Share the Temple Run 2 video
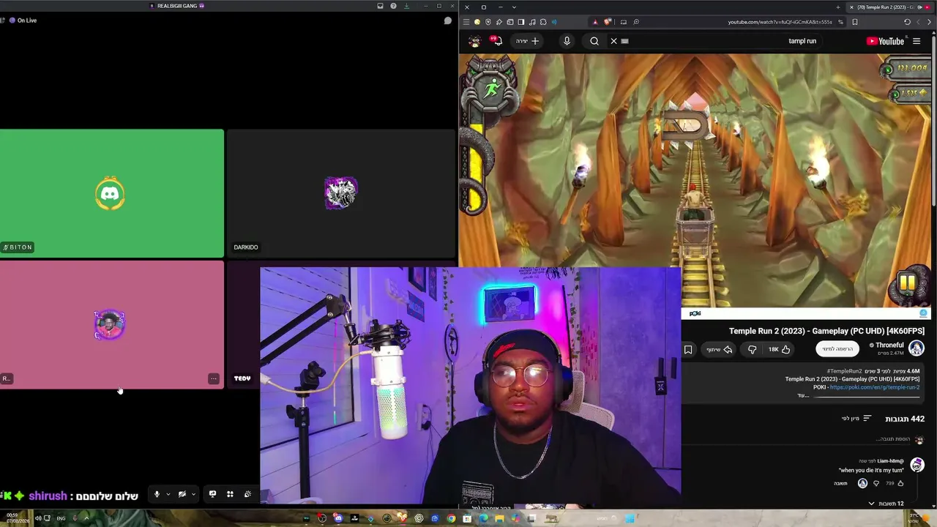Image resolution: width=937 pixels, height=527 pixels. (719, 350)
